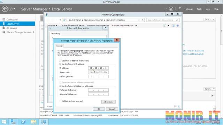Image resolution: width=223 pixels, height=125 pixels.
Task: Open the Manage menu
Action: 189,9
